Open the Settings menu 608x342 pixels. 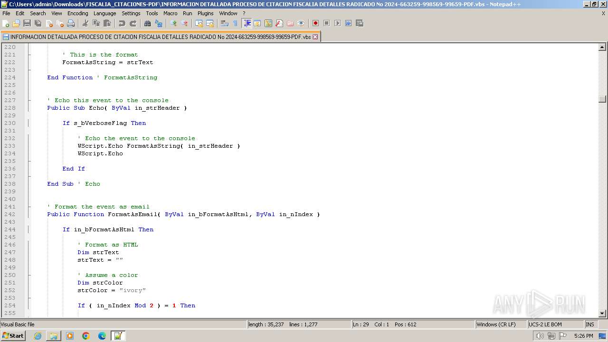pyautogui.click(x=131, y=13)
